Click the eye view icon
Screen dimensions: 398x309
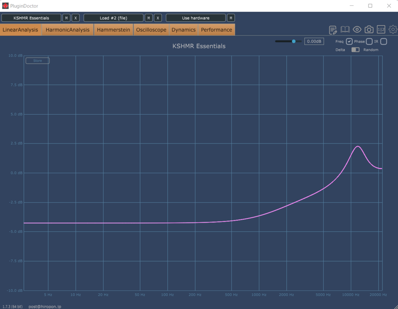(357, 30)
